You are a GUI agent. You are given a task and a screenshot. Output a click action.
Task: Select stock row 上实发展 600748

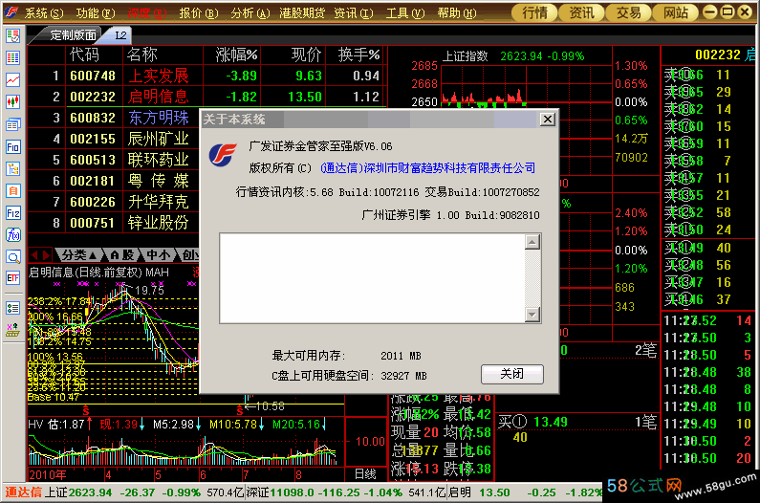click(207, 76)
